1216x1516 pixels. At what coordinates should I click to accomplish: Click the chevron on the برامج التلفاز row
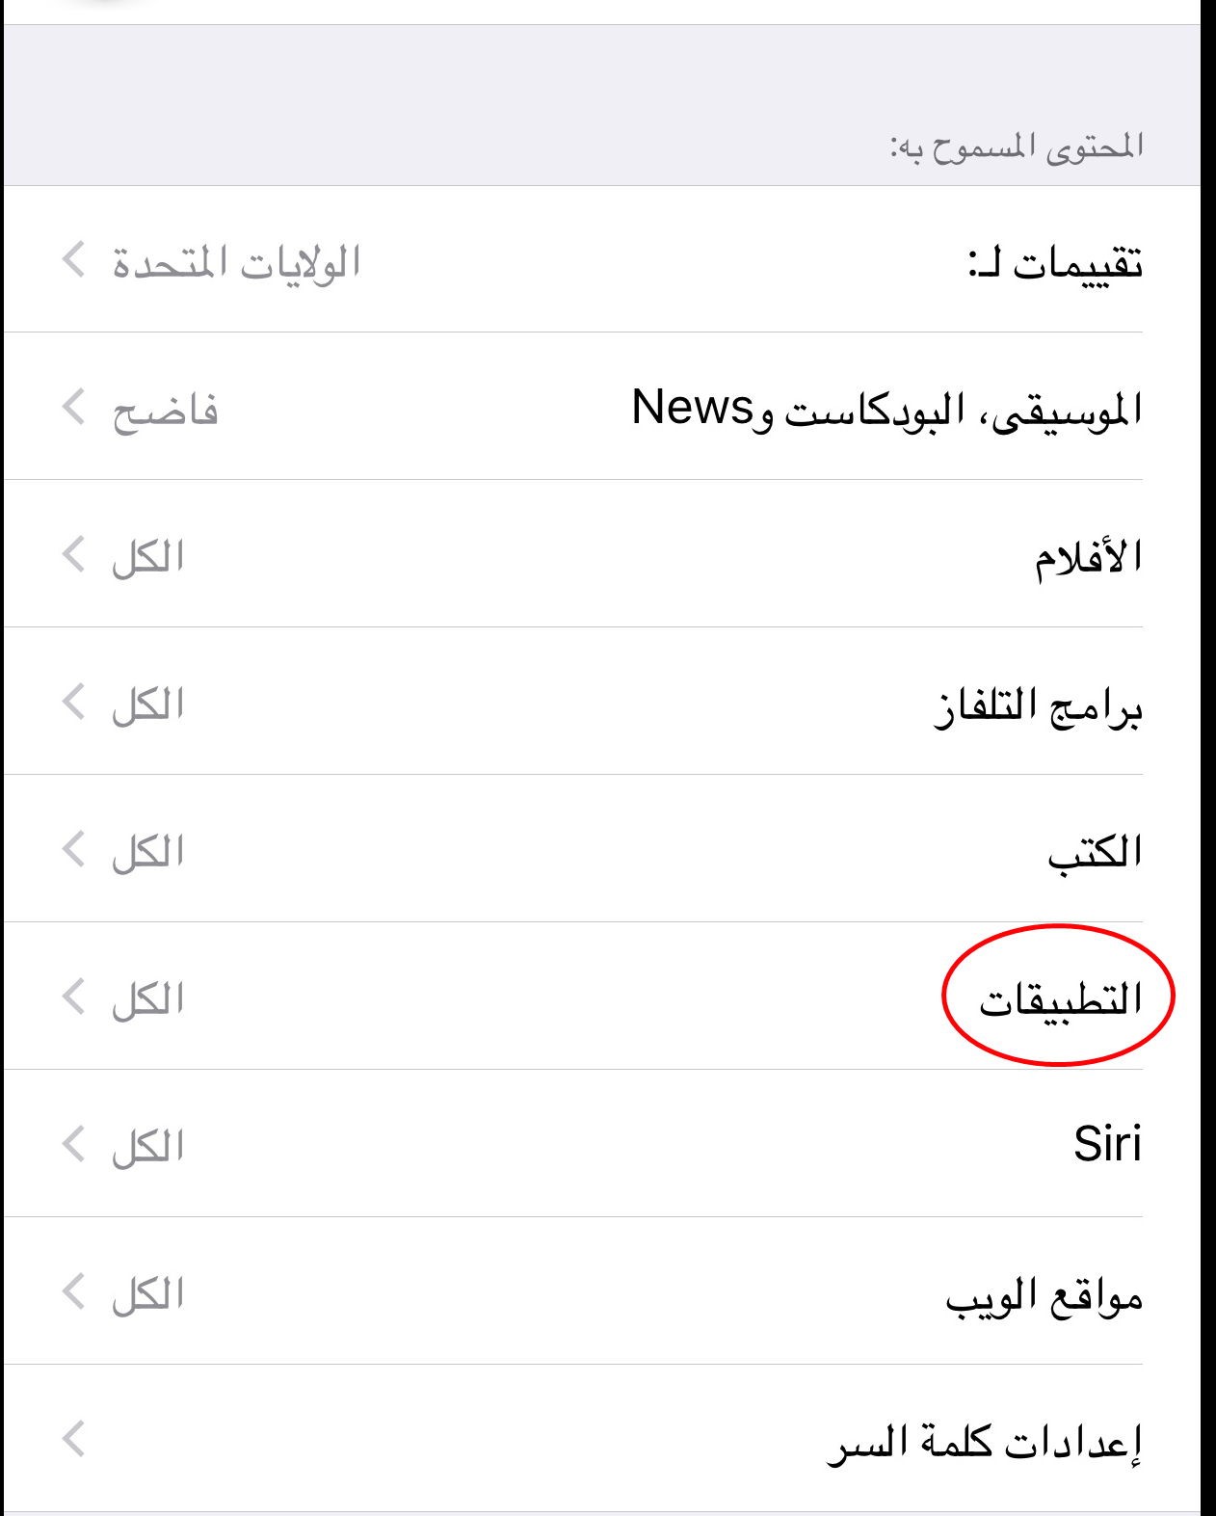74,702
